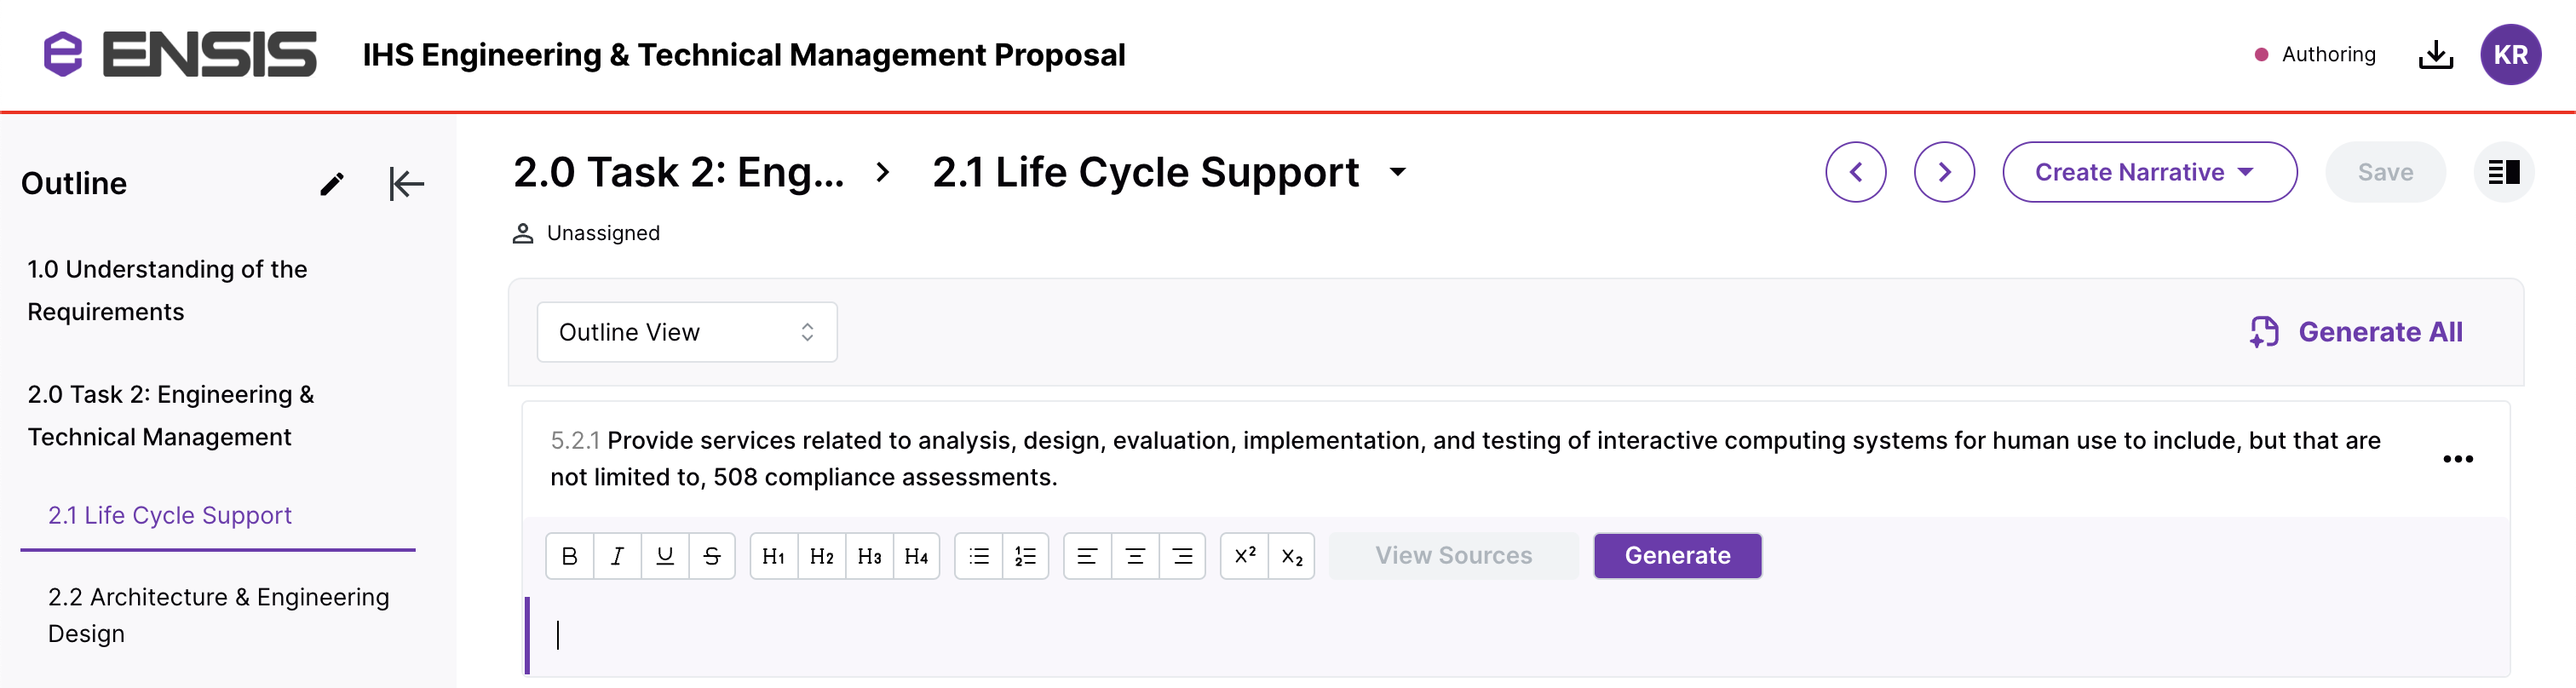The image size is (2576, 688).
Task: Toggle the right side panel layout icon
Action: (x=2503, y=172)
